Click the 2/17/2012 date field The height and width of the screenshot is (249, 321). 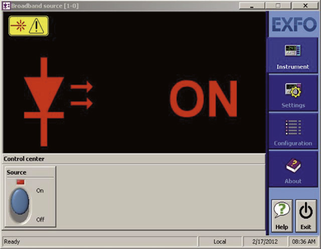(264, 241)
